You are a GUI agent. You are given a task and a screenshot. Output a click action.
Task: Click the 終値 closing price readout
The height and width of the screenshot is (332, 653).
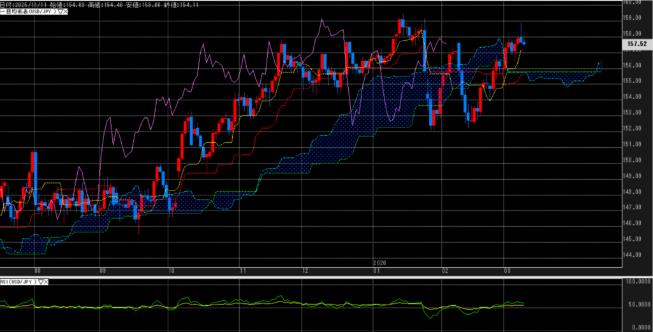(x=178, y=4)
